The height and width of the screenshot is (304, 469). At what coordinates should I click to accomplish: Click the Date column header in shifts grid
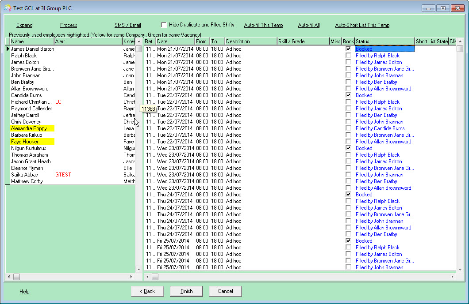(175, 41)
